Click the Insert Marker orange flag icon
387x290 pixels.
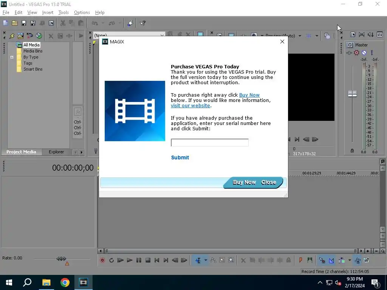click(x=300, y=260)
